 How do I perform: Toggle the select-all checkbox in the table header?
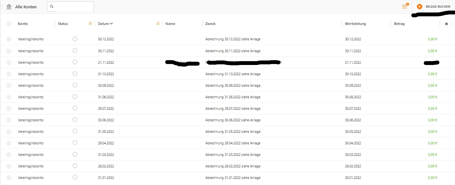[9, 24]
